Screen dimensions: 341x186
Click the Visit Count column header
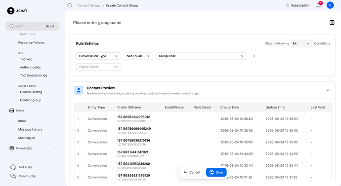pyautogui.click(x=202, y=107)
